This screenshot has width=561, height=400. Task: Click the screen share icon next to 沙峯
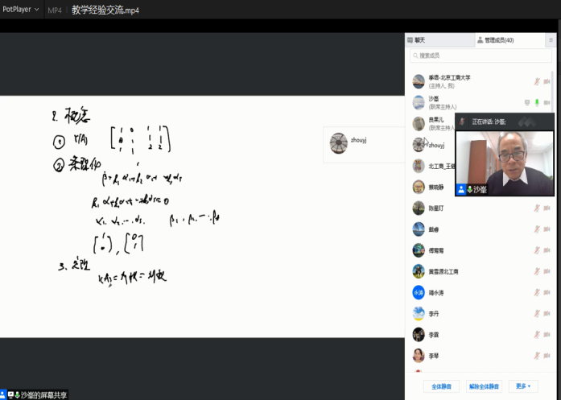[526, 102]
